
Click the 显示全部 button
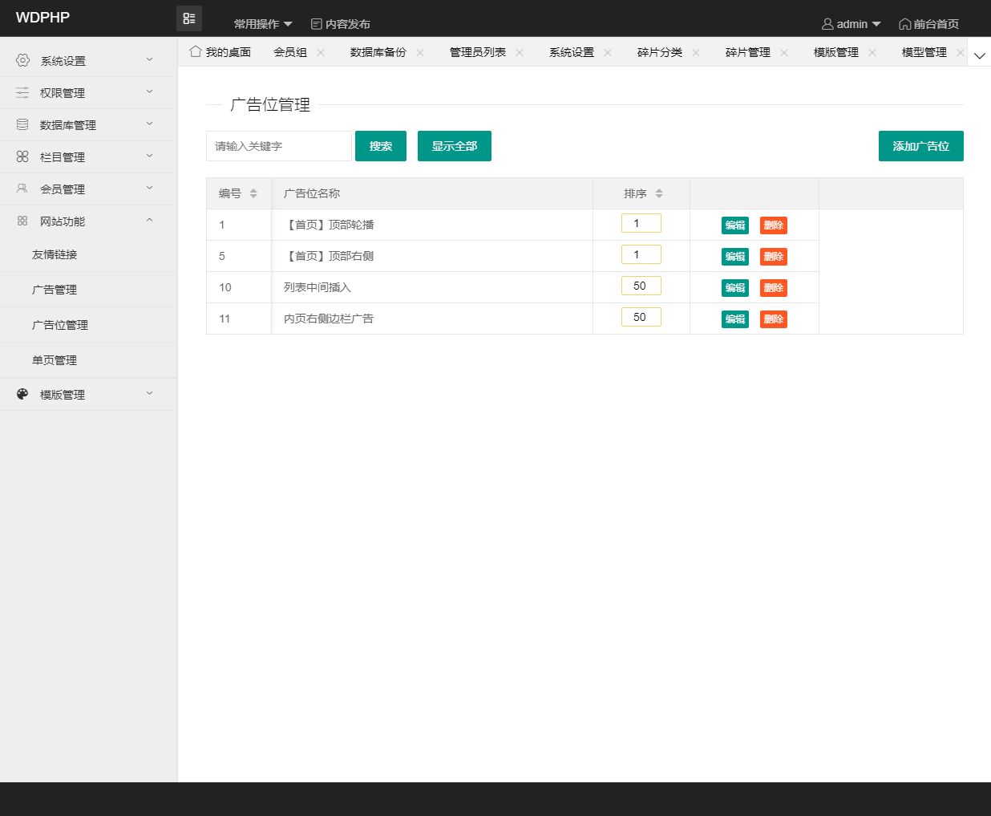click(455, 146)
